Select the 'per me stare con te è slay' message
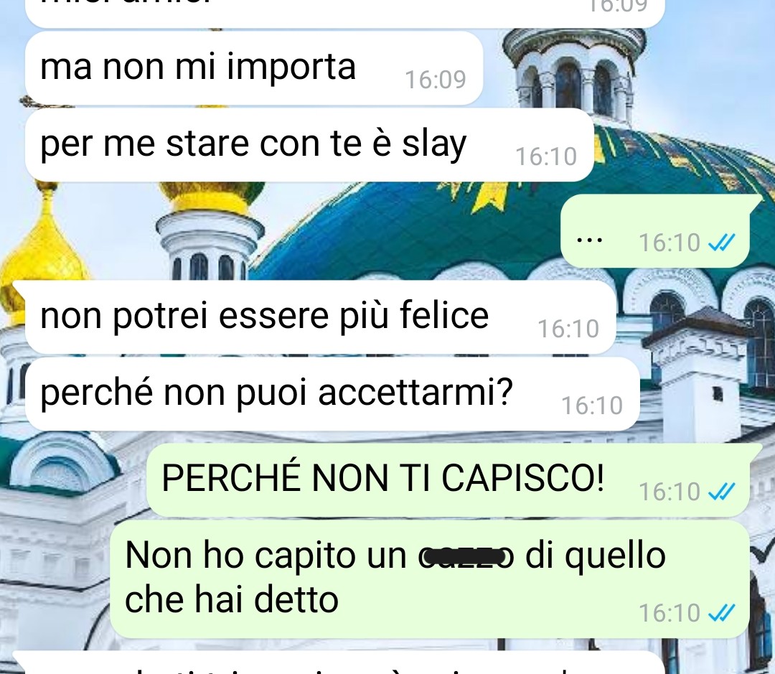 309,145
